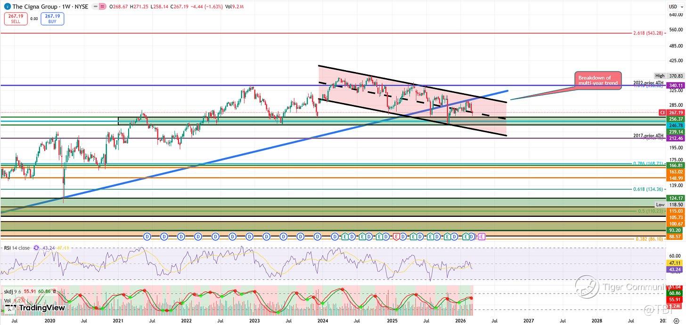
Task: Click the pink approximate-sign indicator pill in header
Action: pyautogui.click(x=102, y=7)
